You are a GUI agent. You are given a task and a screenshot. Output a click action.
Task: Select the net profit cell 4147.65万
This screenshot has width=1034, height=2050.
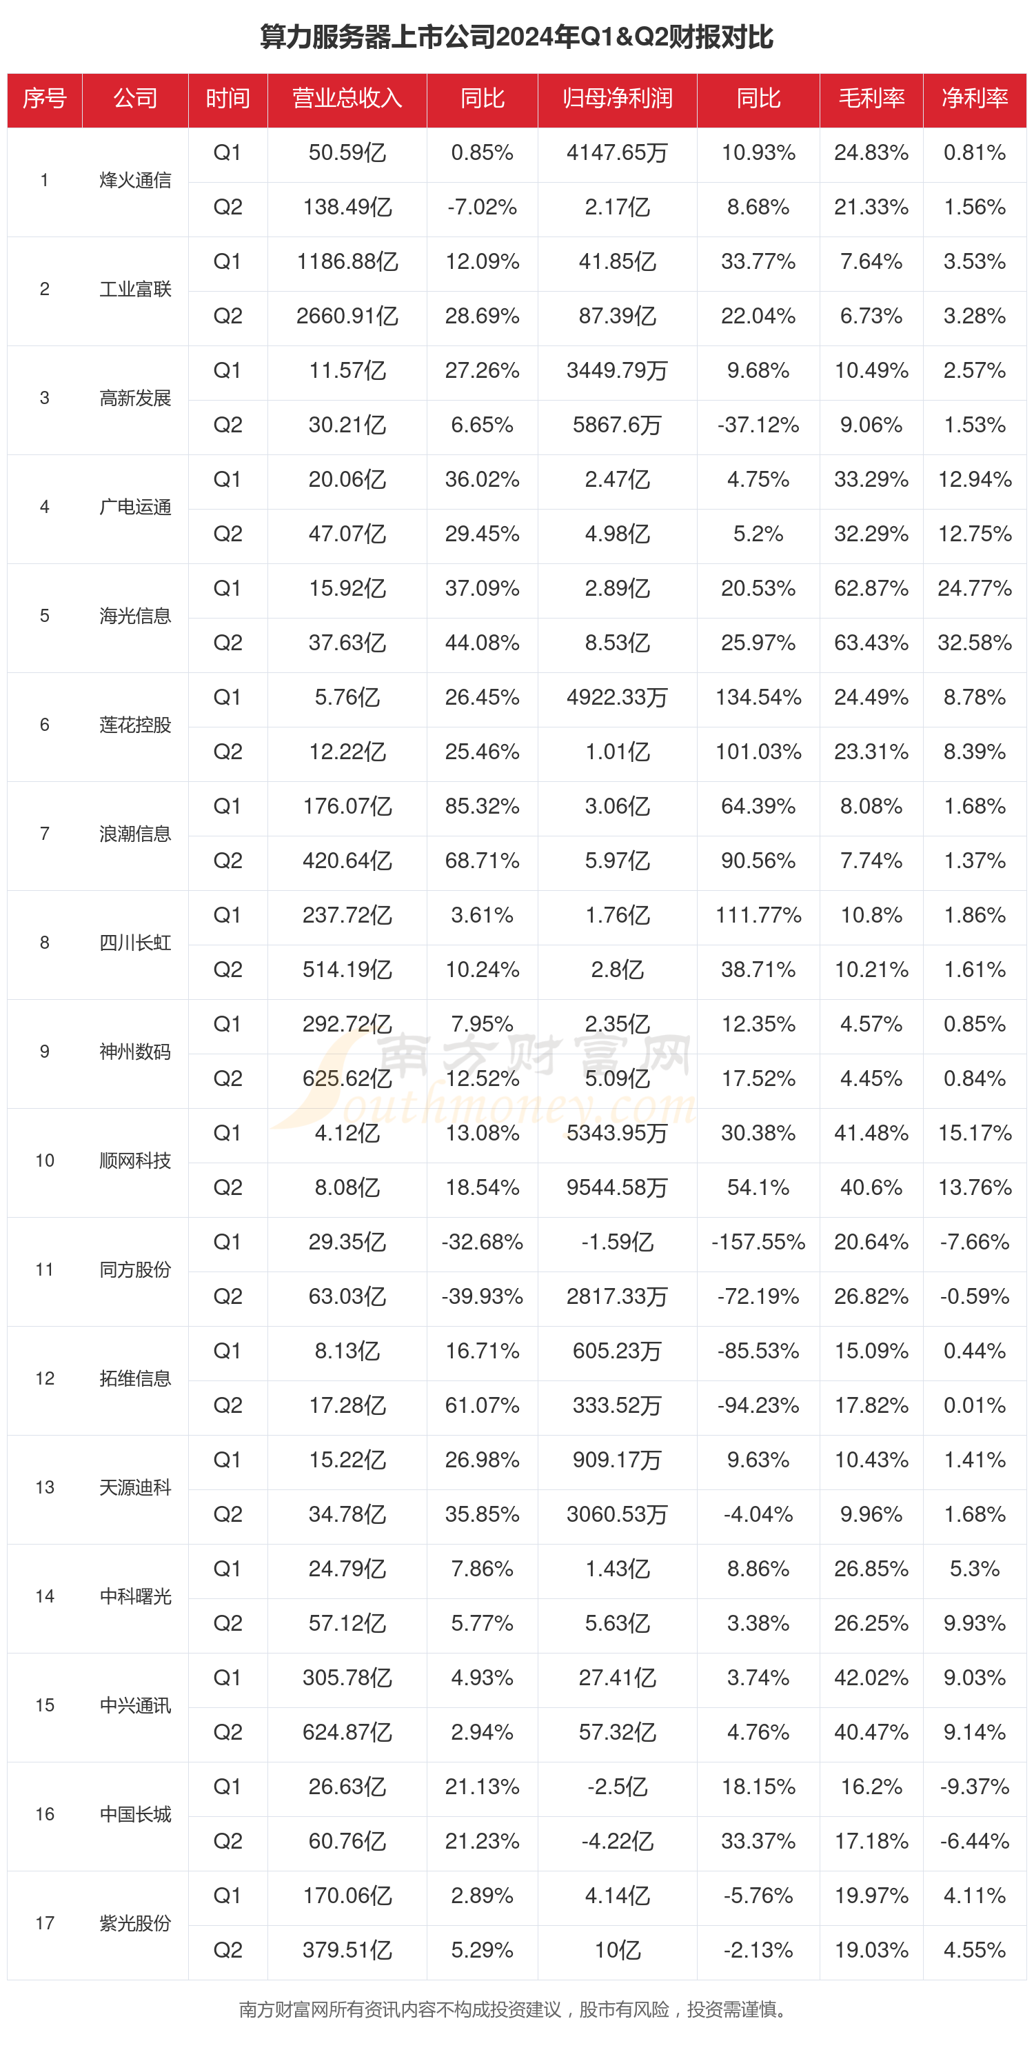(617, 153)
